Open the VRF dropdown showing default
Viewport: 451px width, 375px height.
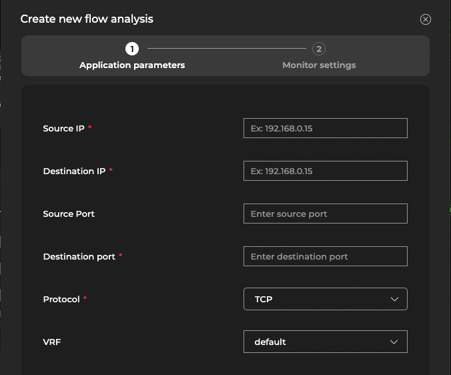pyautogui.click(x=326, y=342)
